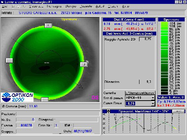
Task: Click the Optikon 2000 logo
Action: pyautogui.click(x=17, y=97)
